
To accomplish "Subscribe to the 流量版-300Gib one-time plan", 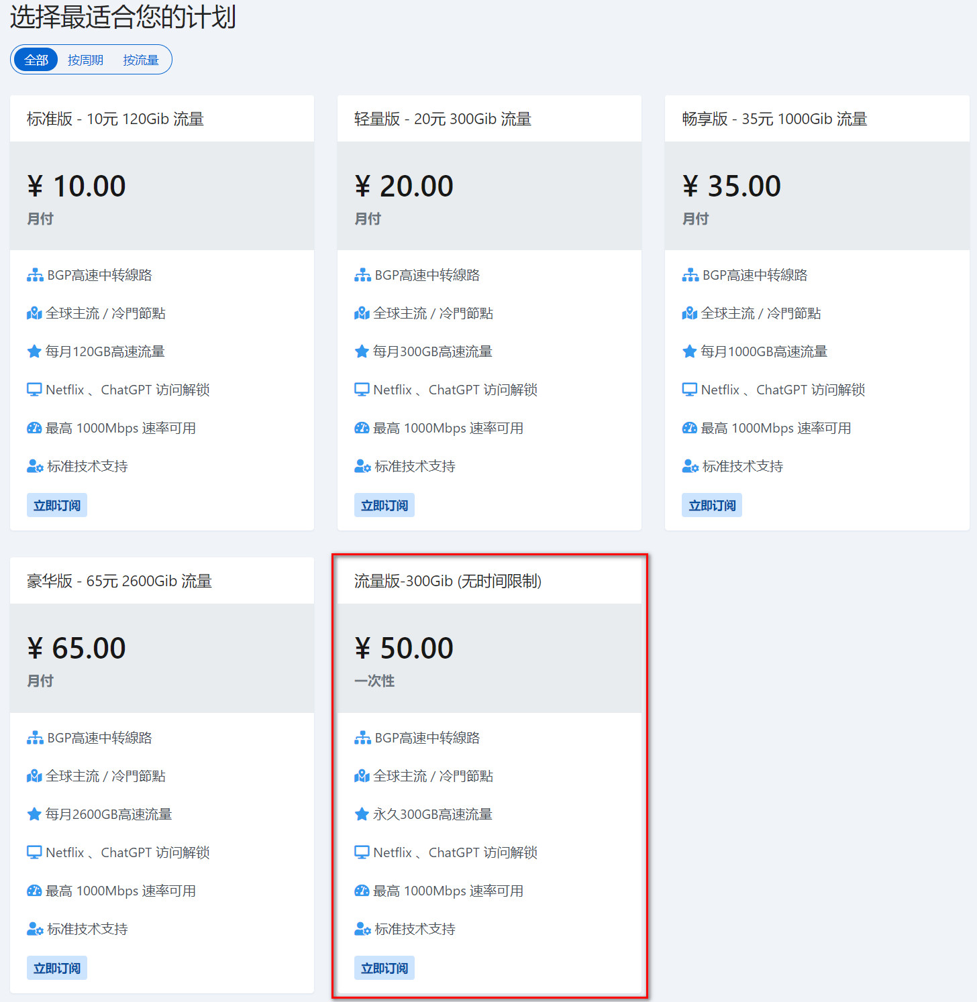I will point(384,968).
